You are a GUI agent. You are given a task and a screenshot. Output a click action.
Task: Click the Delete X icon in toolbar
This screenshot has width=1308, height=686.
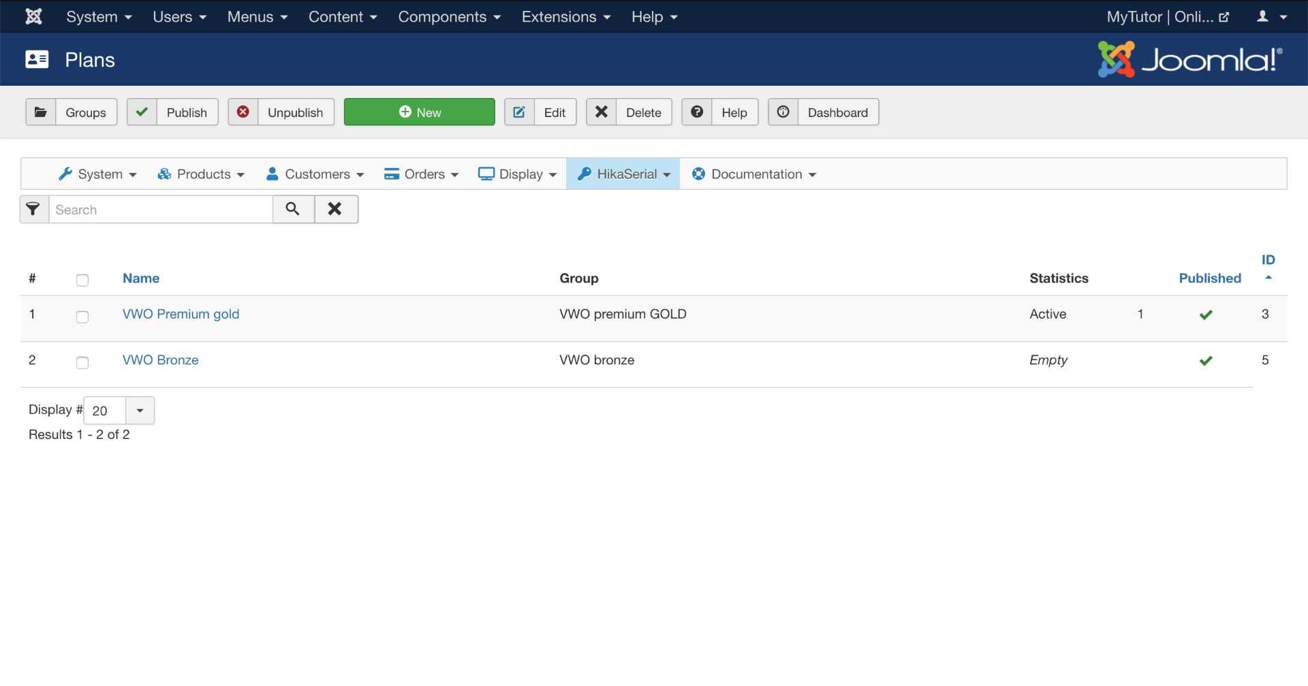[602, 112]
